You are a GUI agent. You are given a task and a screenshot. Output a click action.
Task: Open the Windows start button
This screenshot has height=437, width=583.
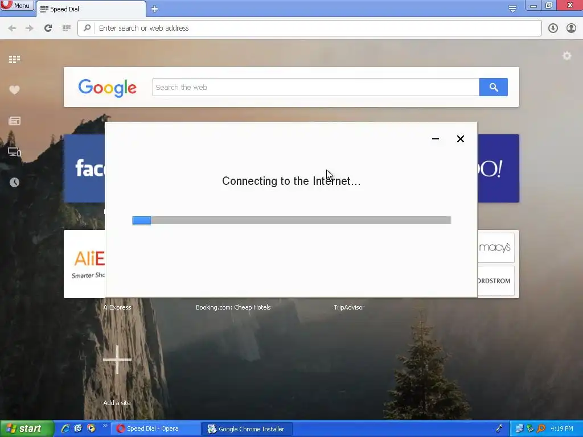click(x=27, y=428)
